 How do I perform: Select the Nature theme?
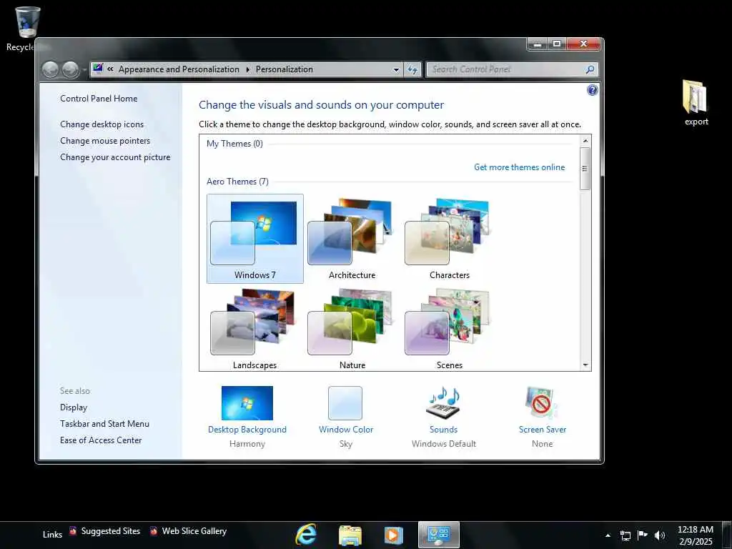tap(352, 329)
